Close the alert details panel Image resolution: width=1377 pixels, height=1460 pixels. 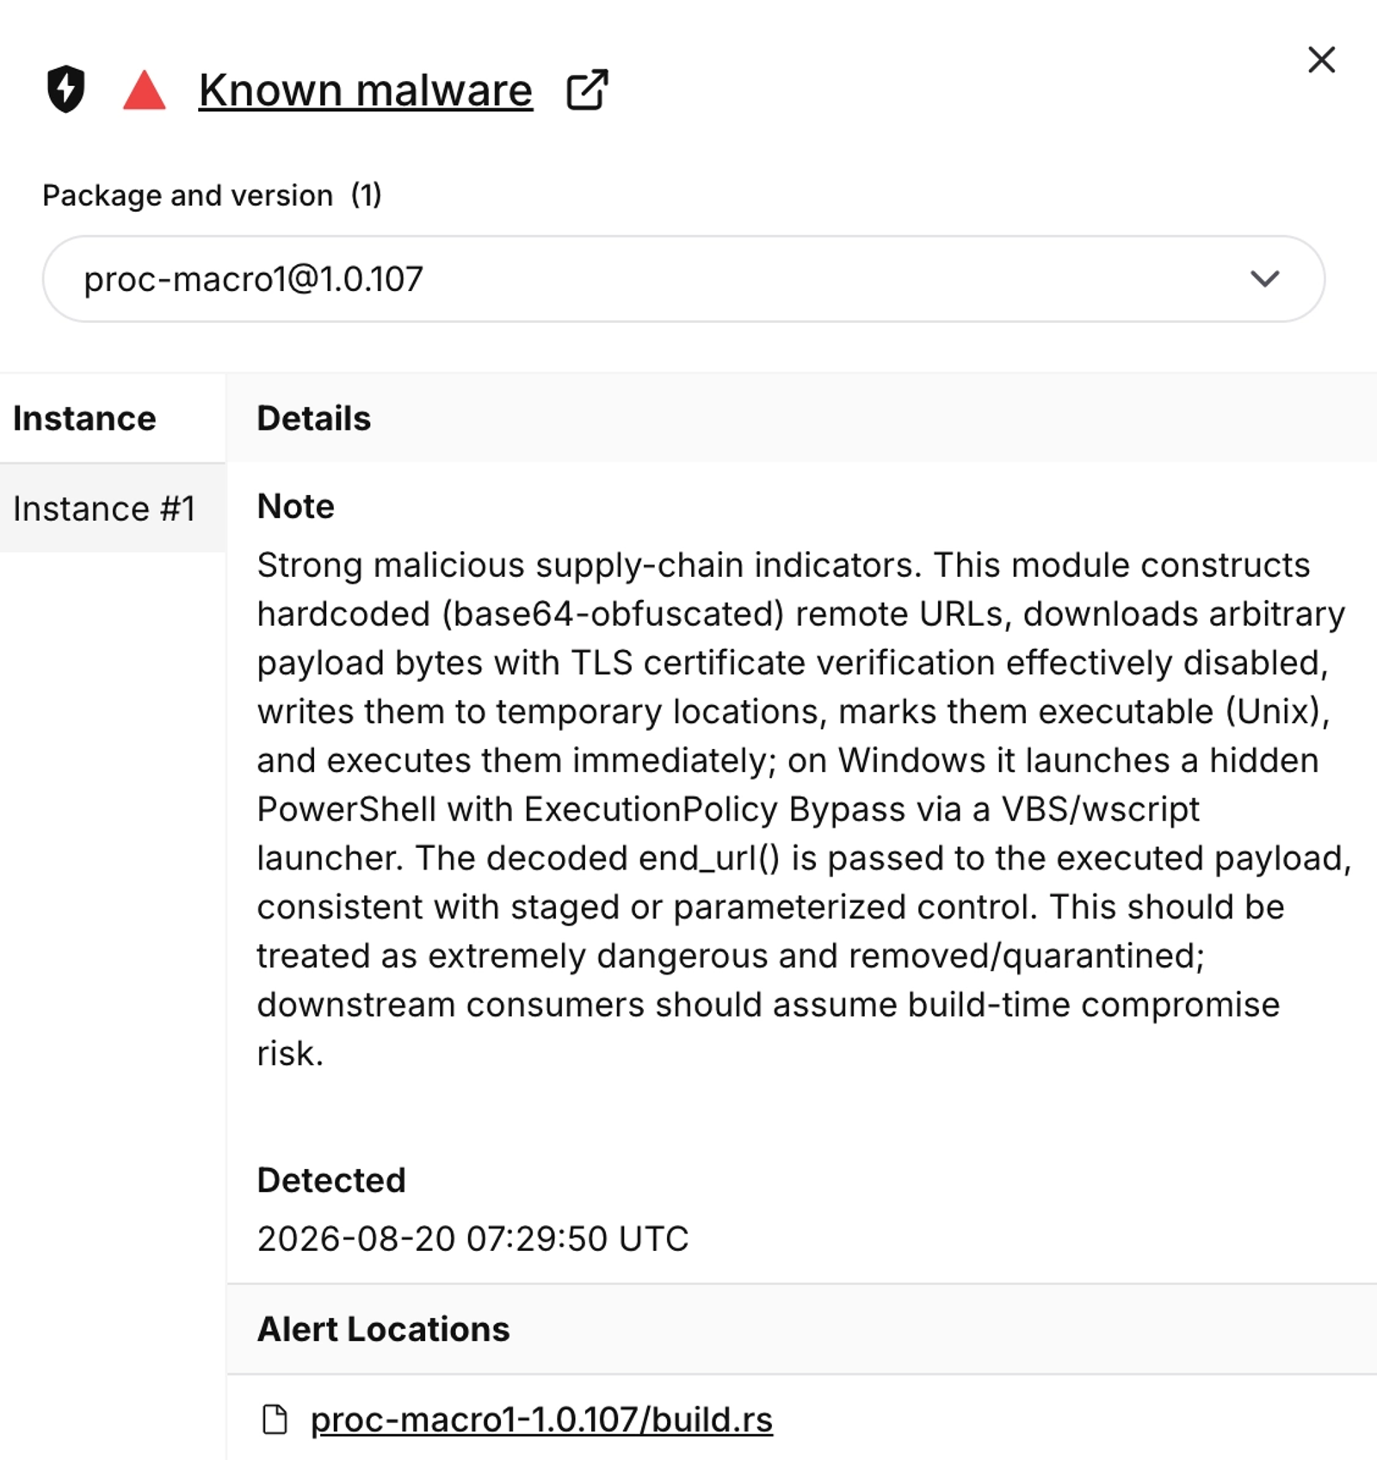coord(1321,59)
